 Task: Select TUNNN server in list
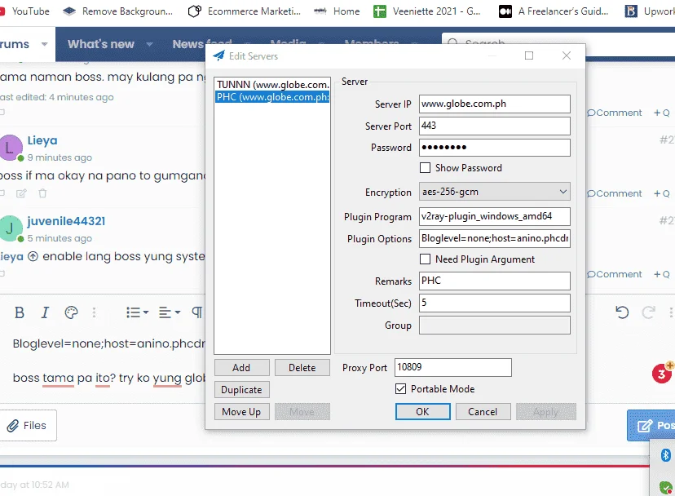[272, 85]
